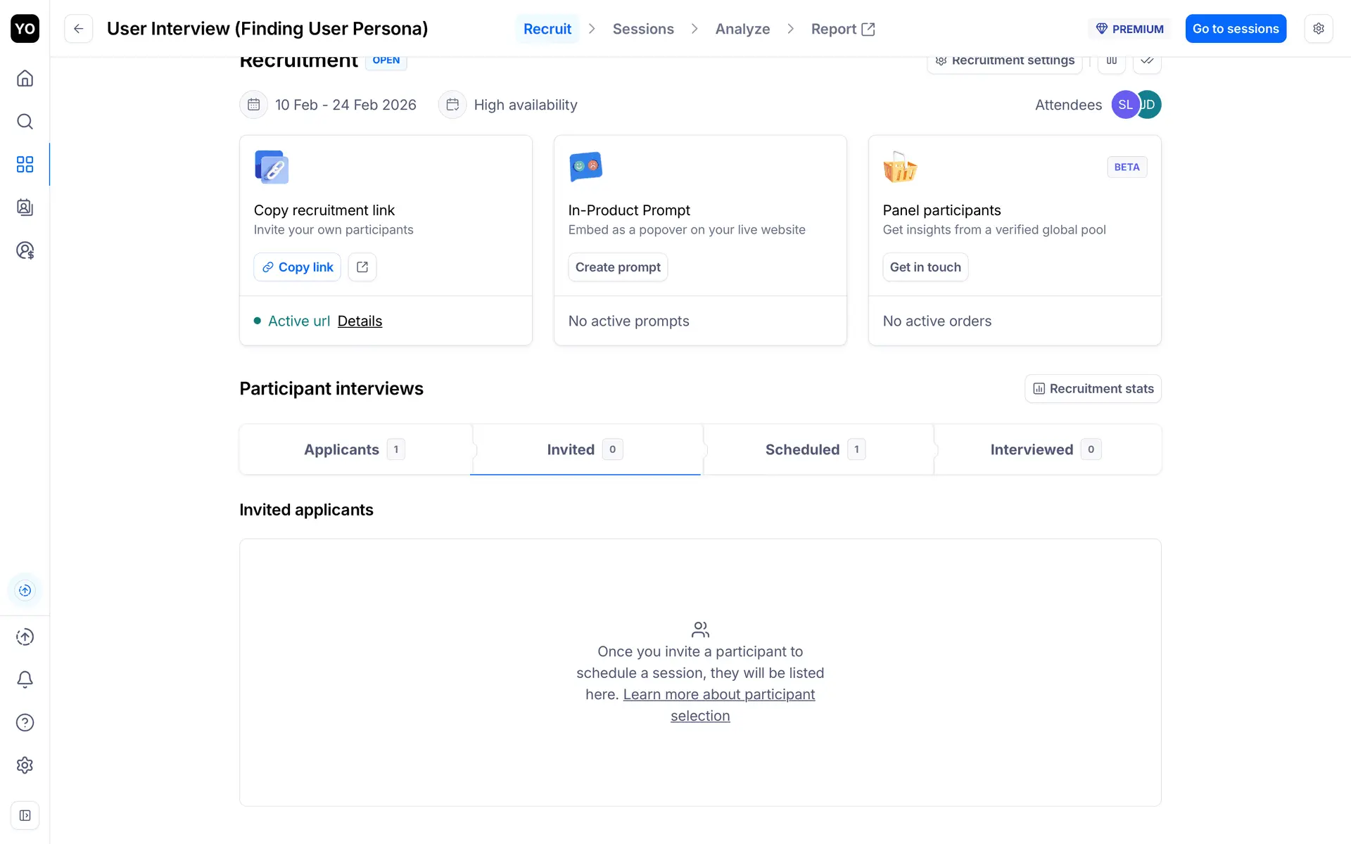Screen dimensions: 1351x844
Task: Expand the sidebar panel toggle icon
Action: (x=25, y=816)
